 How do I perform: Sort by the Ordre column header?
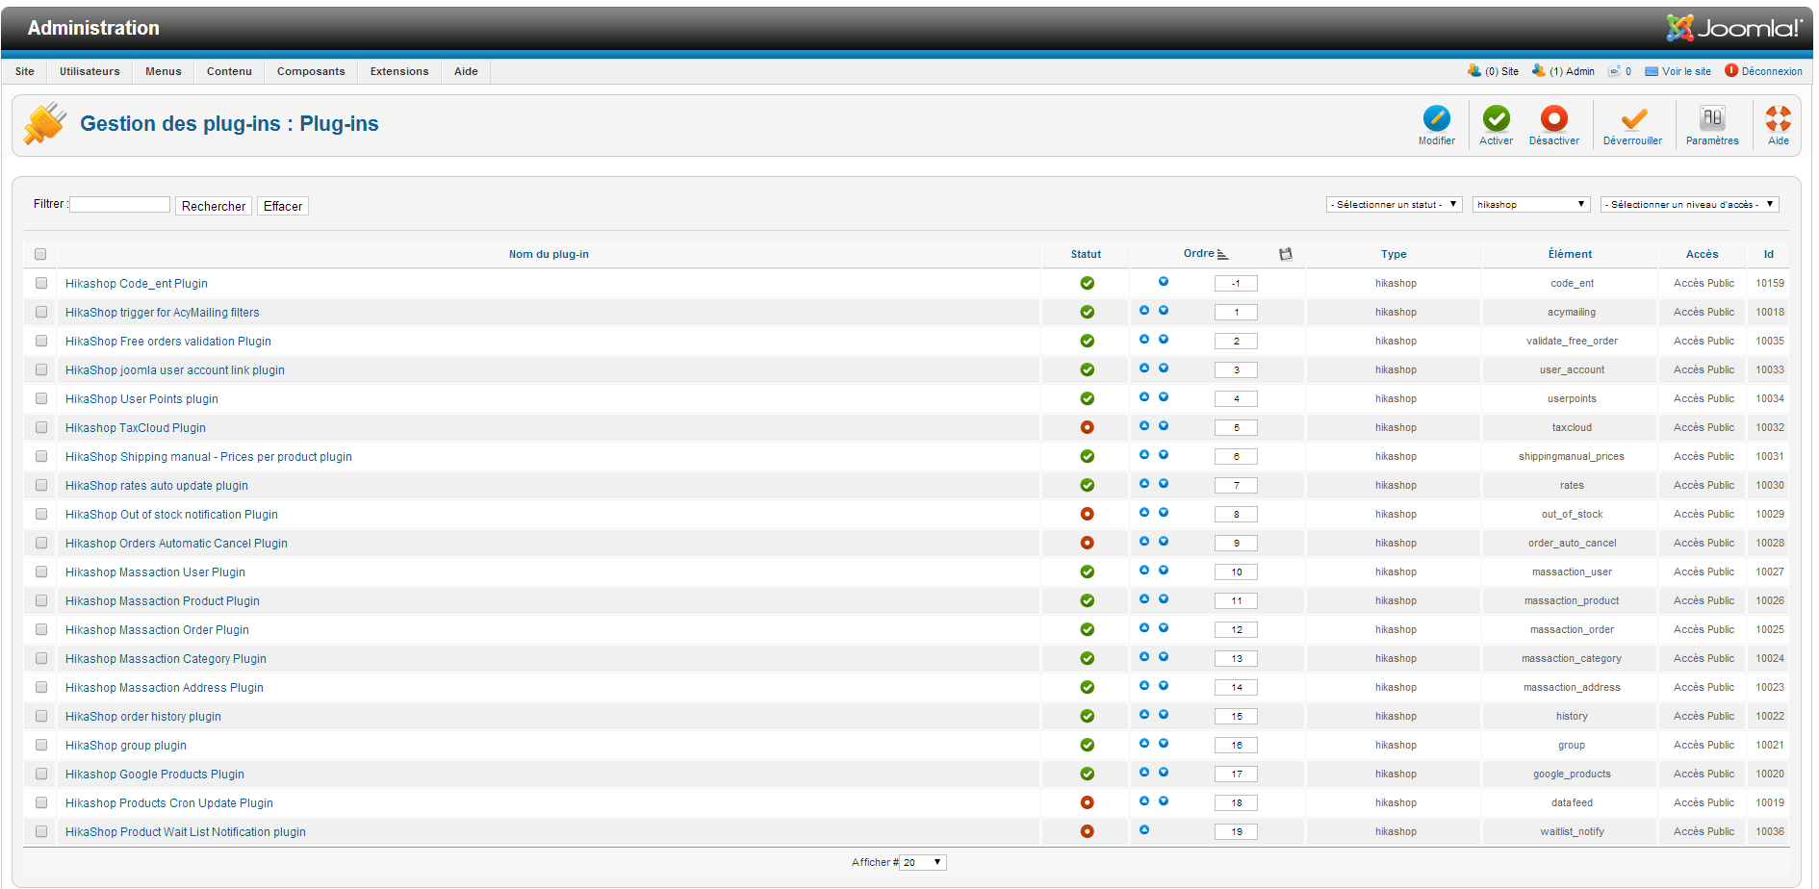tap(1199, 253)
